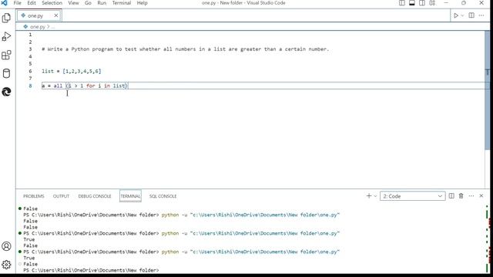The height and width of the screenshot is (277, 493).
Task: Create a new terminal with plus icon
Action: click(x=369, y=196)
